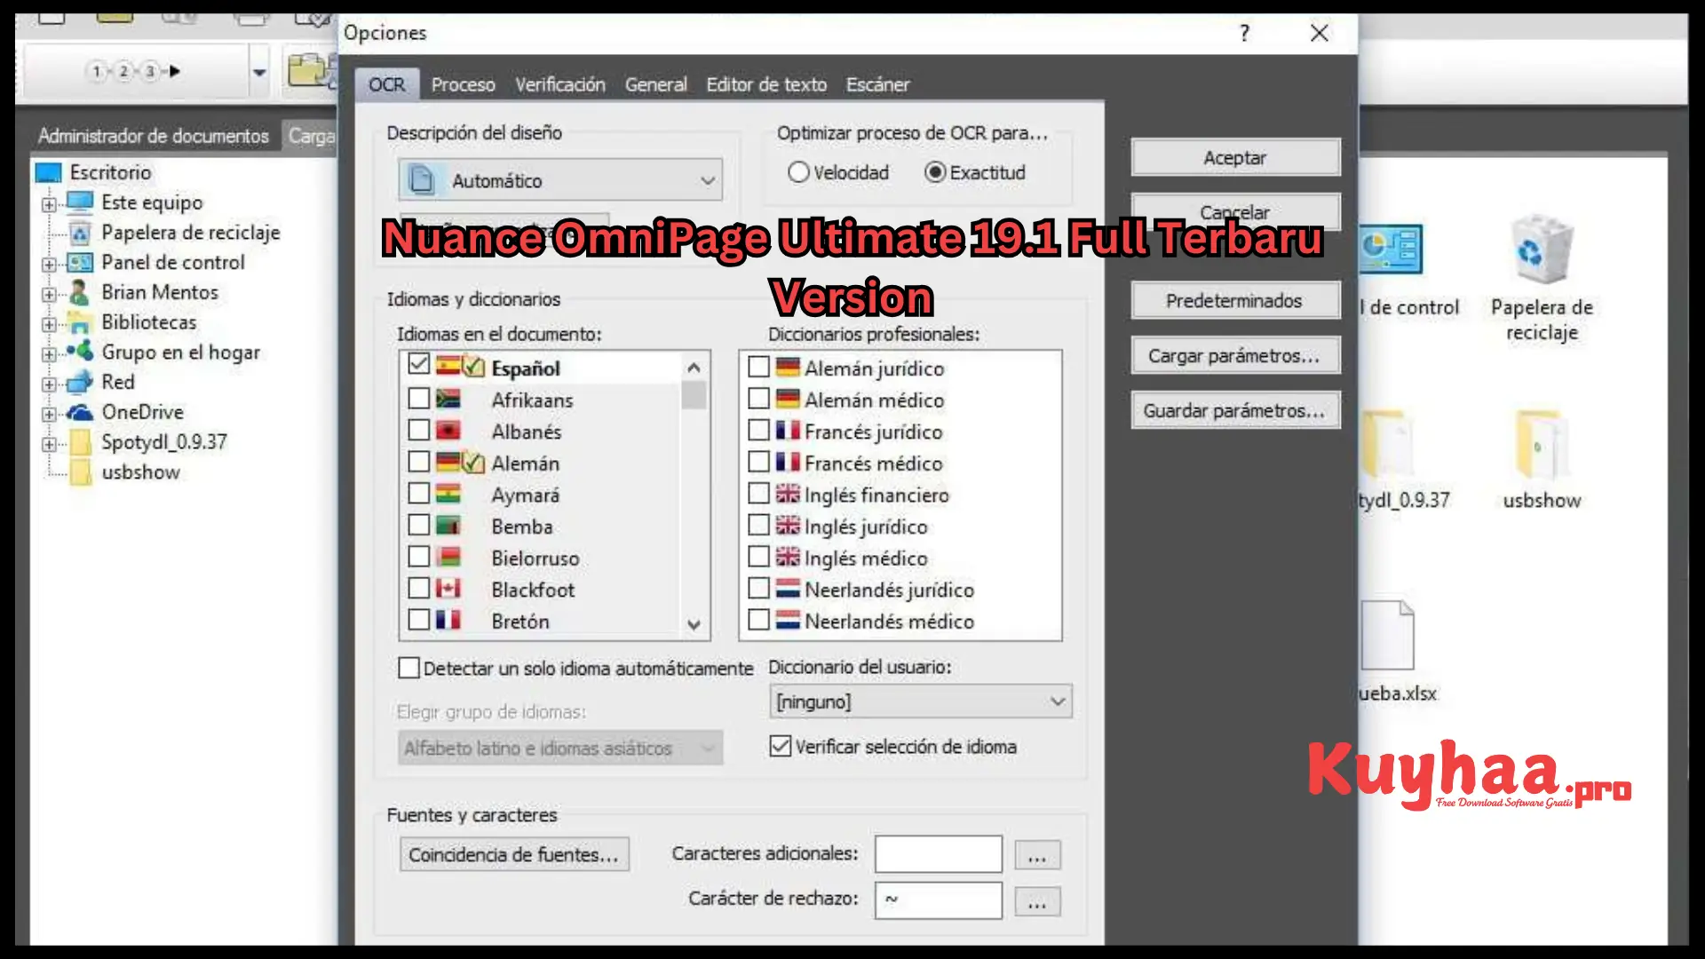Click Canadian flag icon beside Blackfoot
Viewport: 1705px width, 959px height.
[x=448, y=588]
